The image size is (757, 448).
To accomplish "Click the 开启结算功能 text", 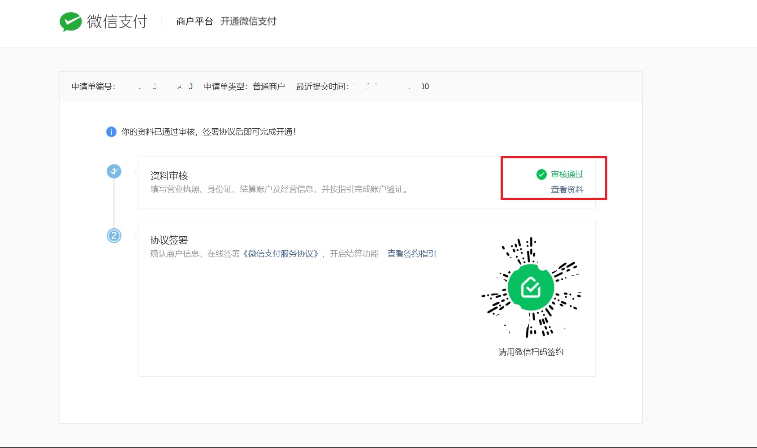I will pyautogui.click(x=354, y=254).
